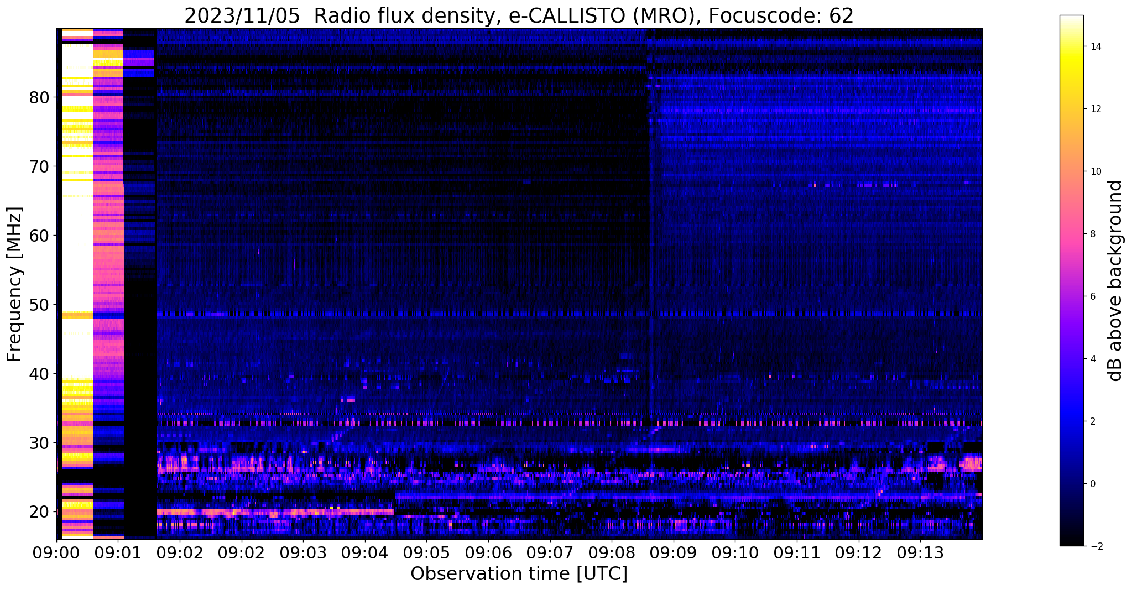Click the 'dB above background' colorbar label

tap(1115, 281)
